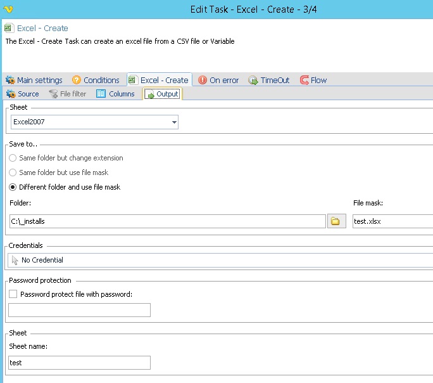Screen dimensions: 433x383
Task: Open the File filter sub-tab
Action: (x=68, y=94)
